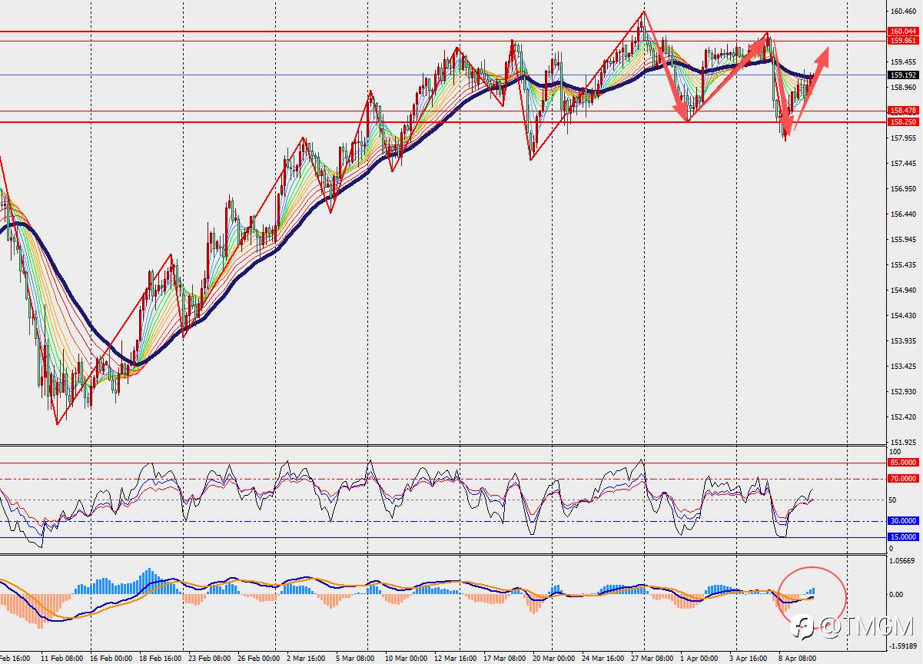Select the 3 Apr 16:00 time label
This screenshot has width=923, height=664.
coord(749,659)
